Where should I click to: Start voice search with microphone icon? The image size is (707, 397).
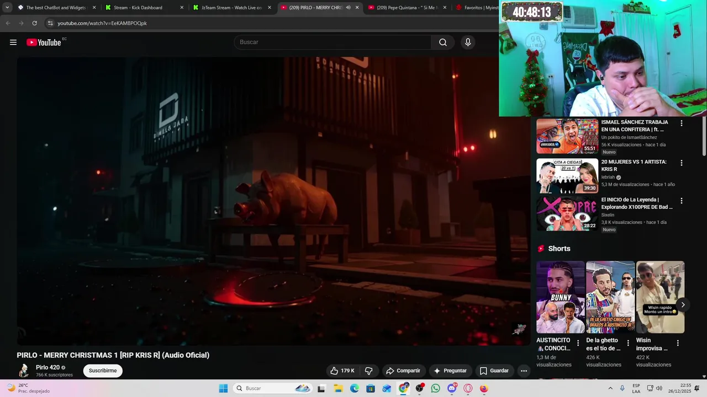(468, 42)
